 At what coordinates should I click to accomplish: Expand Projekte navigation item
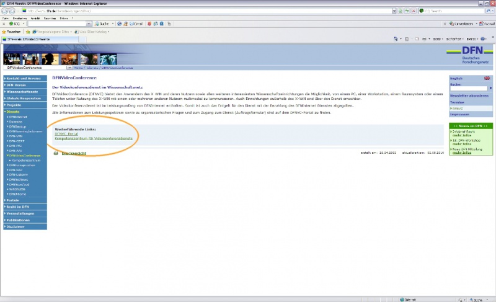[25, 105]
